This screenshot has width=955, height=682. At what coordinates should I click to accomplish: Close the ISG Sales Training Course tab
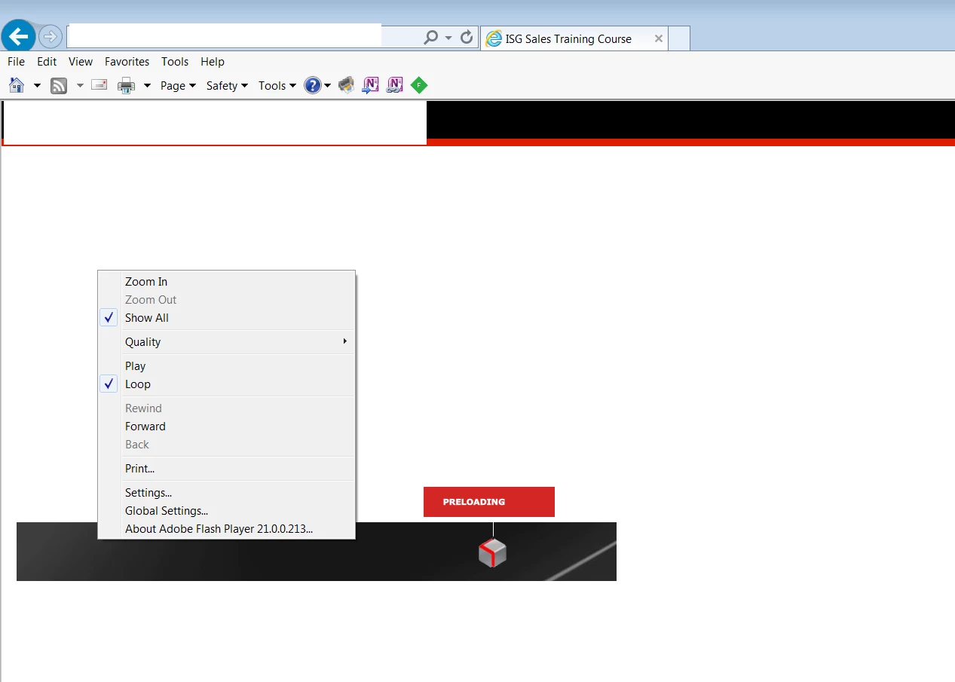pos(659,38)
